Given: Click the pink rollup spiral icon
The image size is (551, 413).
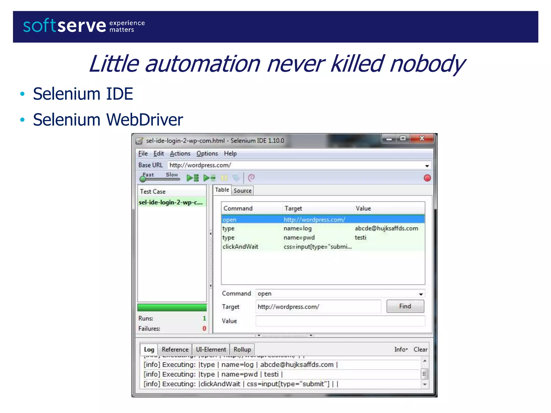Looking at the screenshot, I should (x=251, y=178).
